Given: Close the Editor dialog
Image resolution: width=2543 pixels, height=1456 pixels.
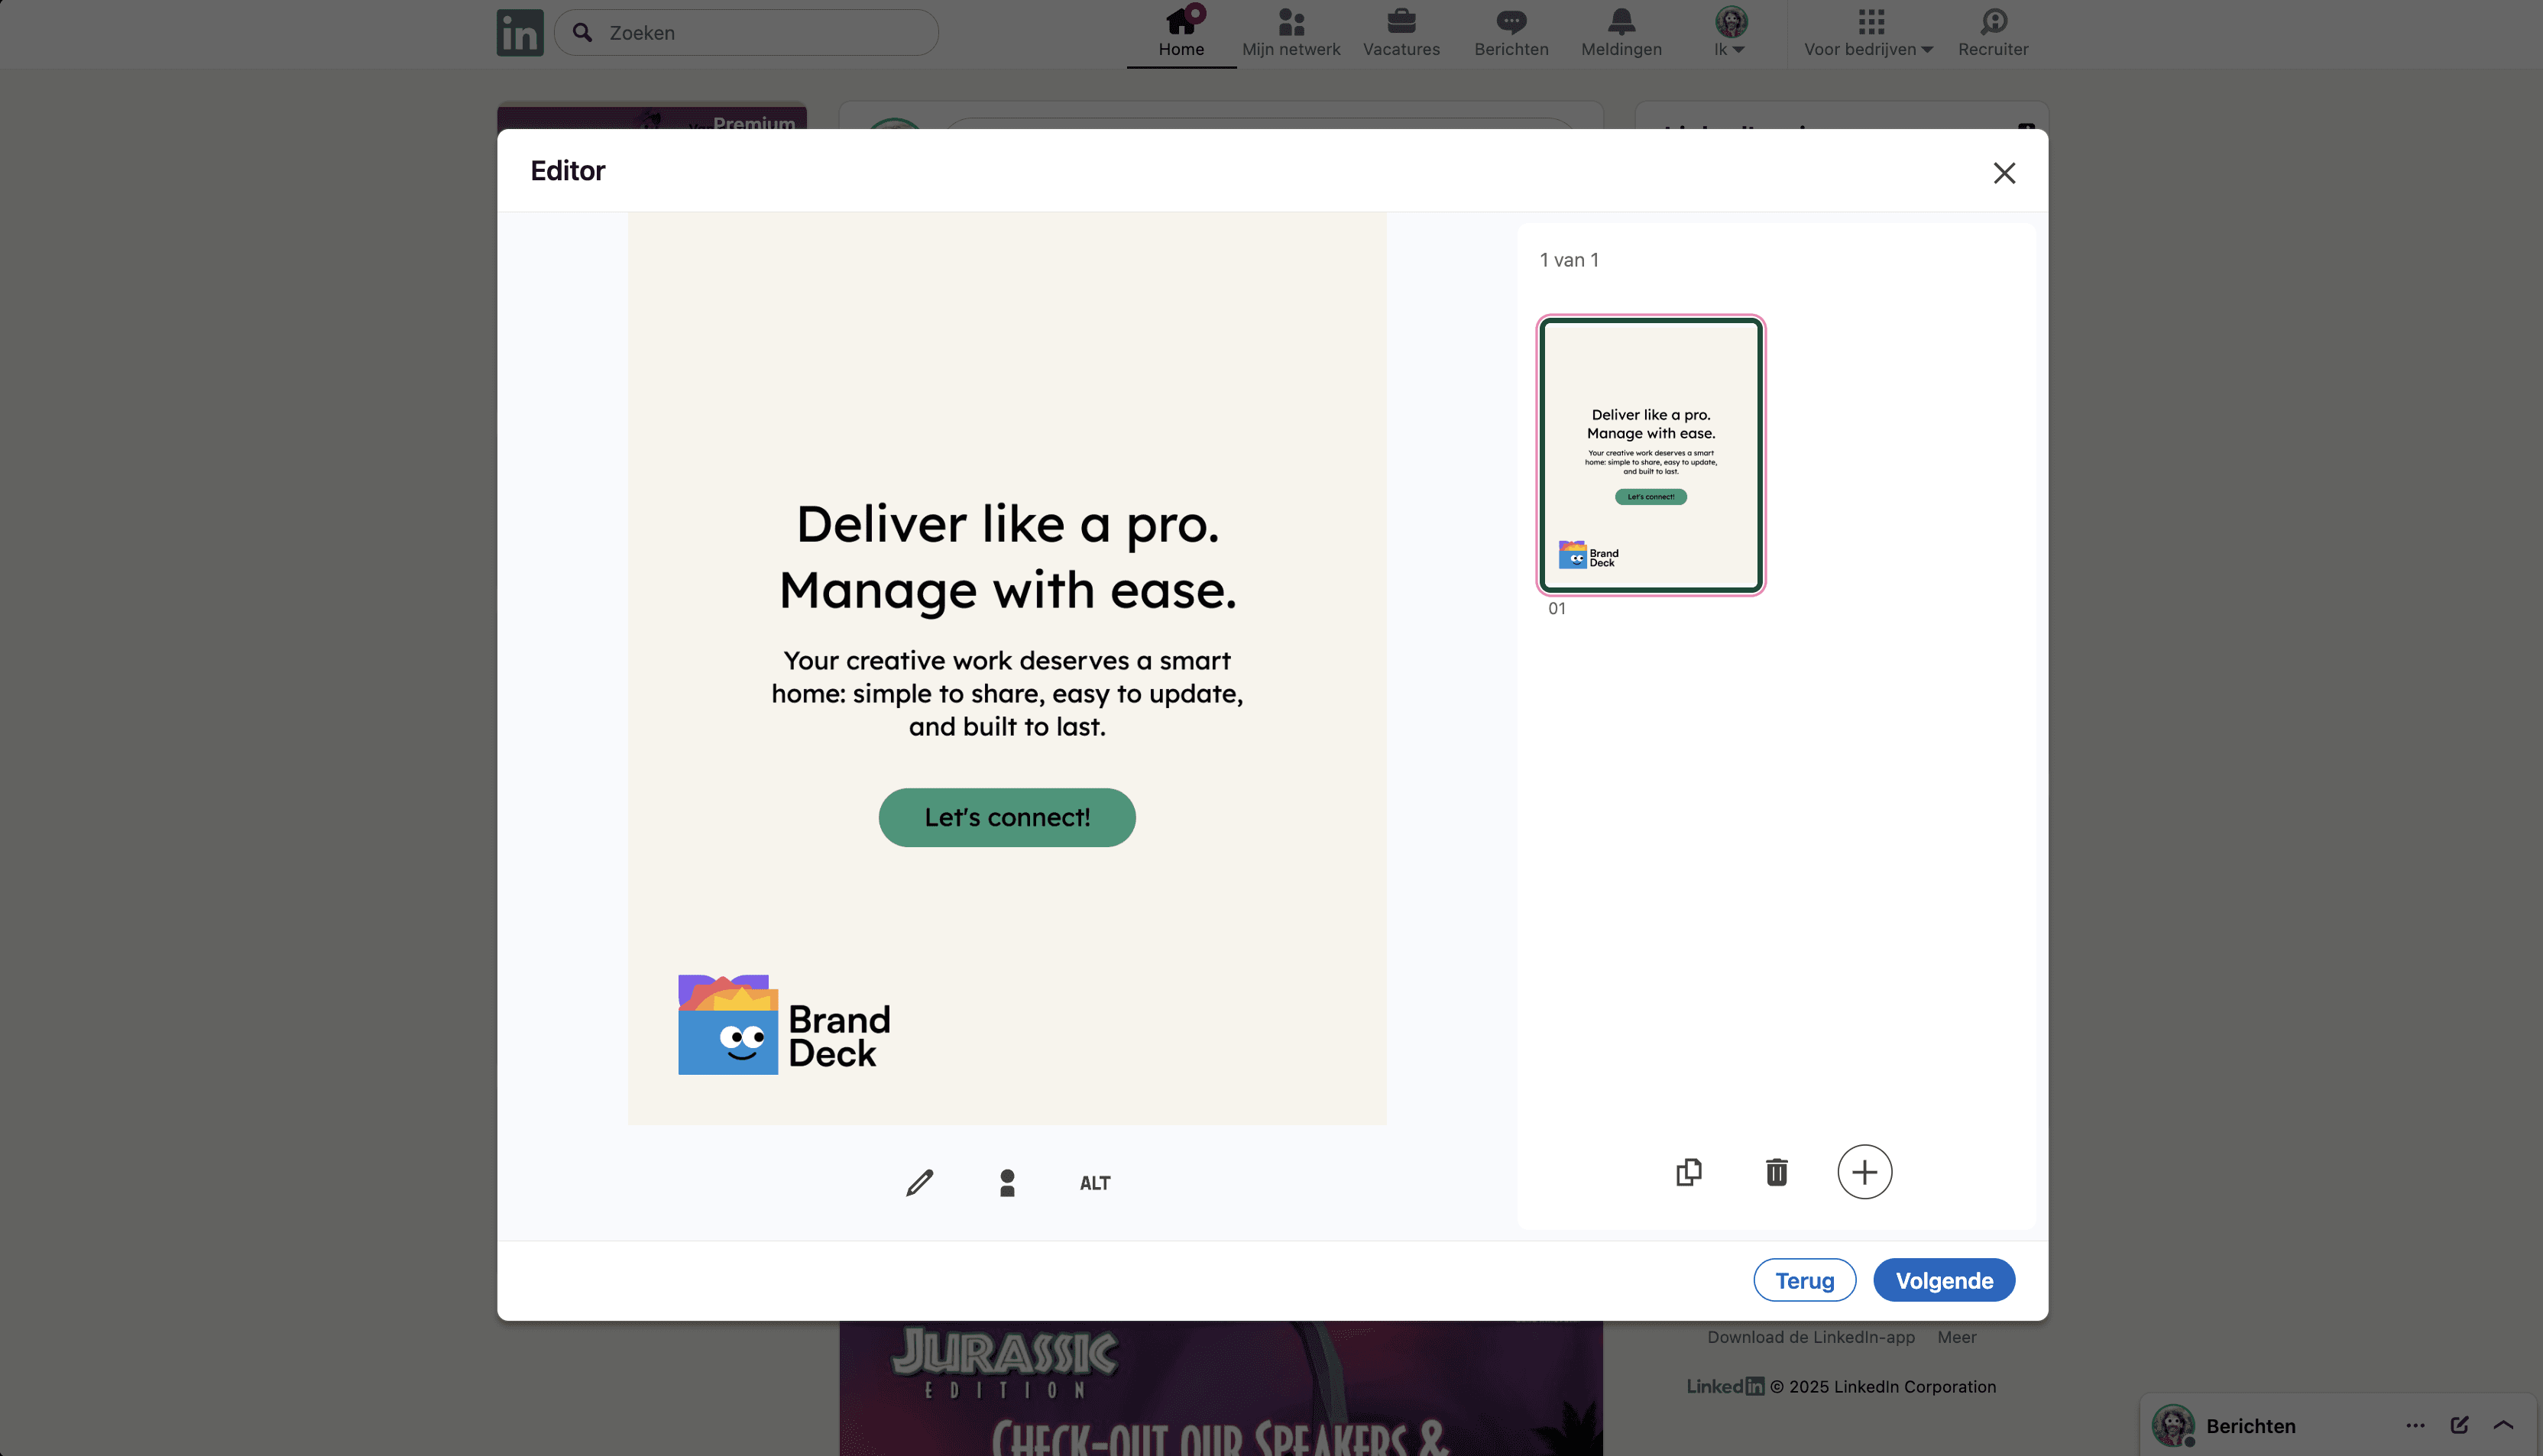Looking at the screenshot, I should pos(2003,173).
